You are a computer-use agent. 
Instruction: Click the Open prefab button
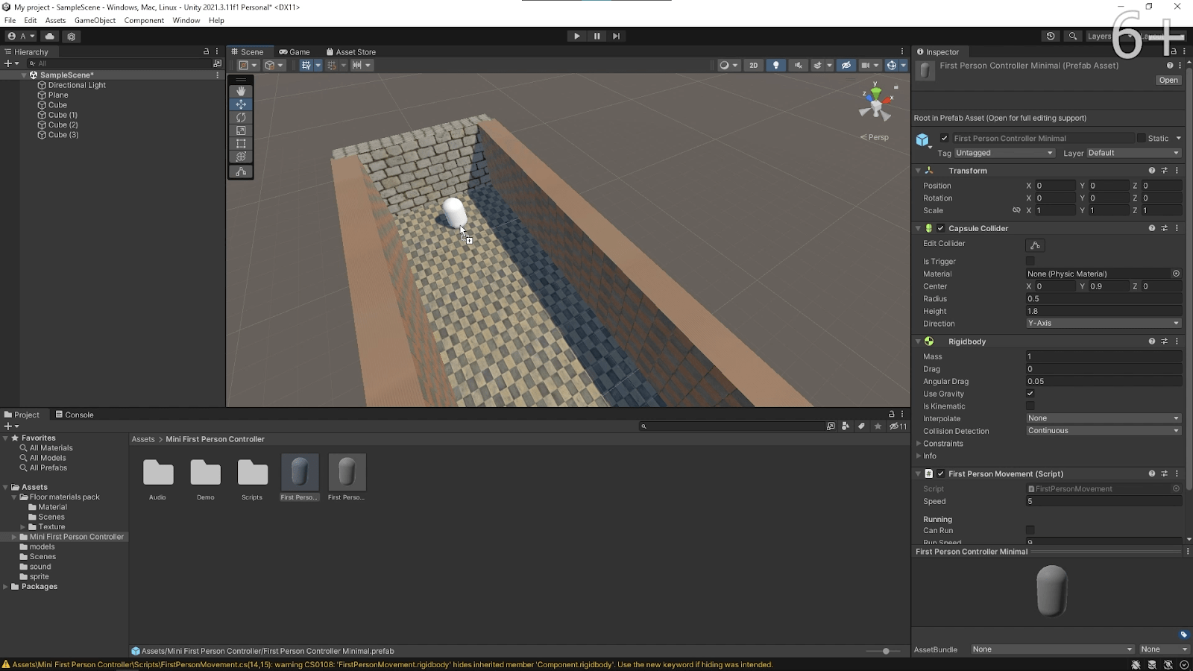point(1168,80)
